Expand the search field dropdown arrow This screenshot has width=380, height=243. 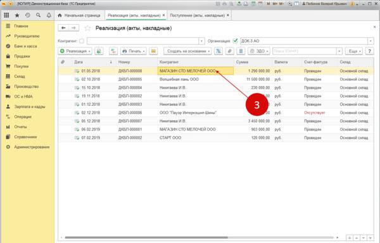tap(339, 51)
